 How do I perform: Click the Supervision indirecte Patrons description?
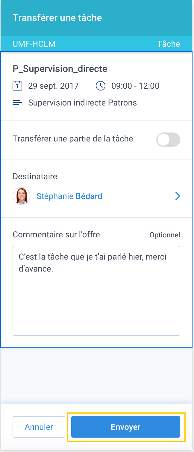coord(82,103)
